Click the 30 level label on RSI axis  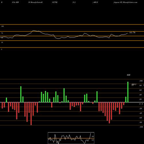(x=2, y=42)
